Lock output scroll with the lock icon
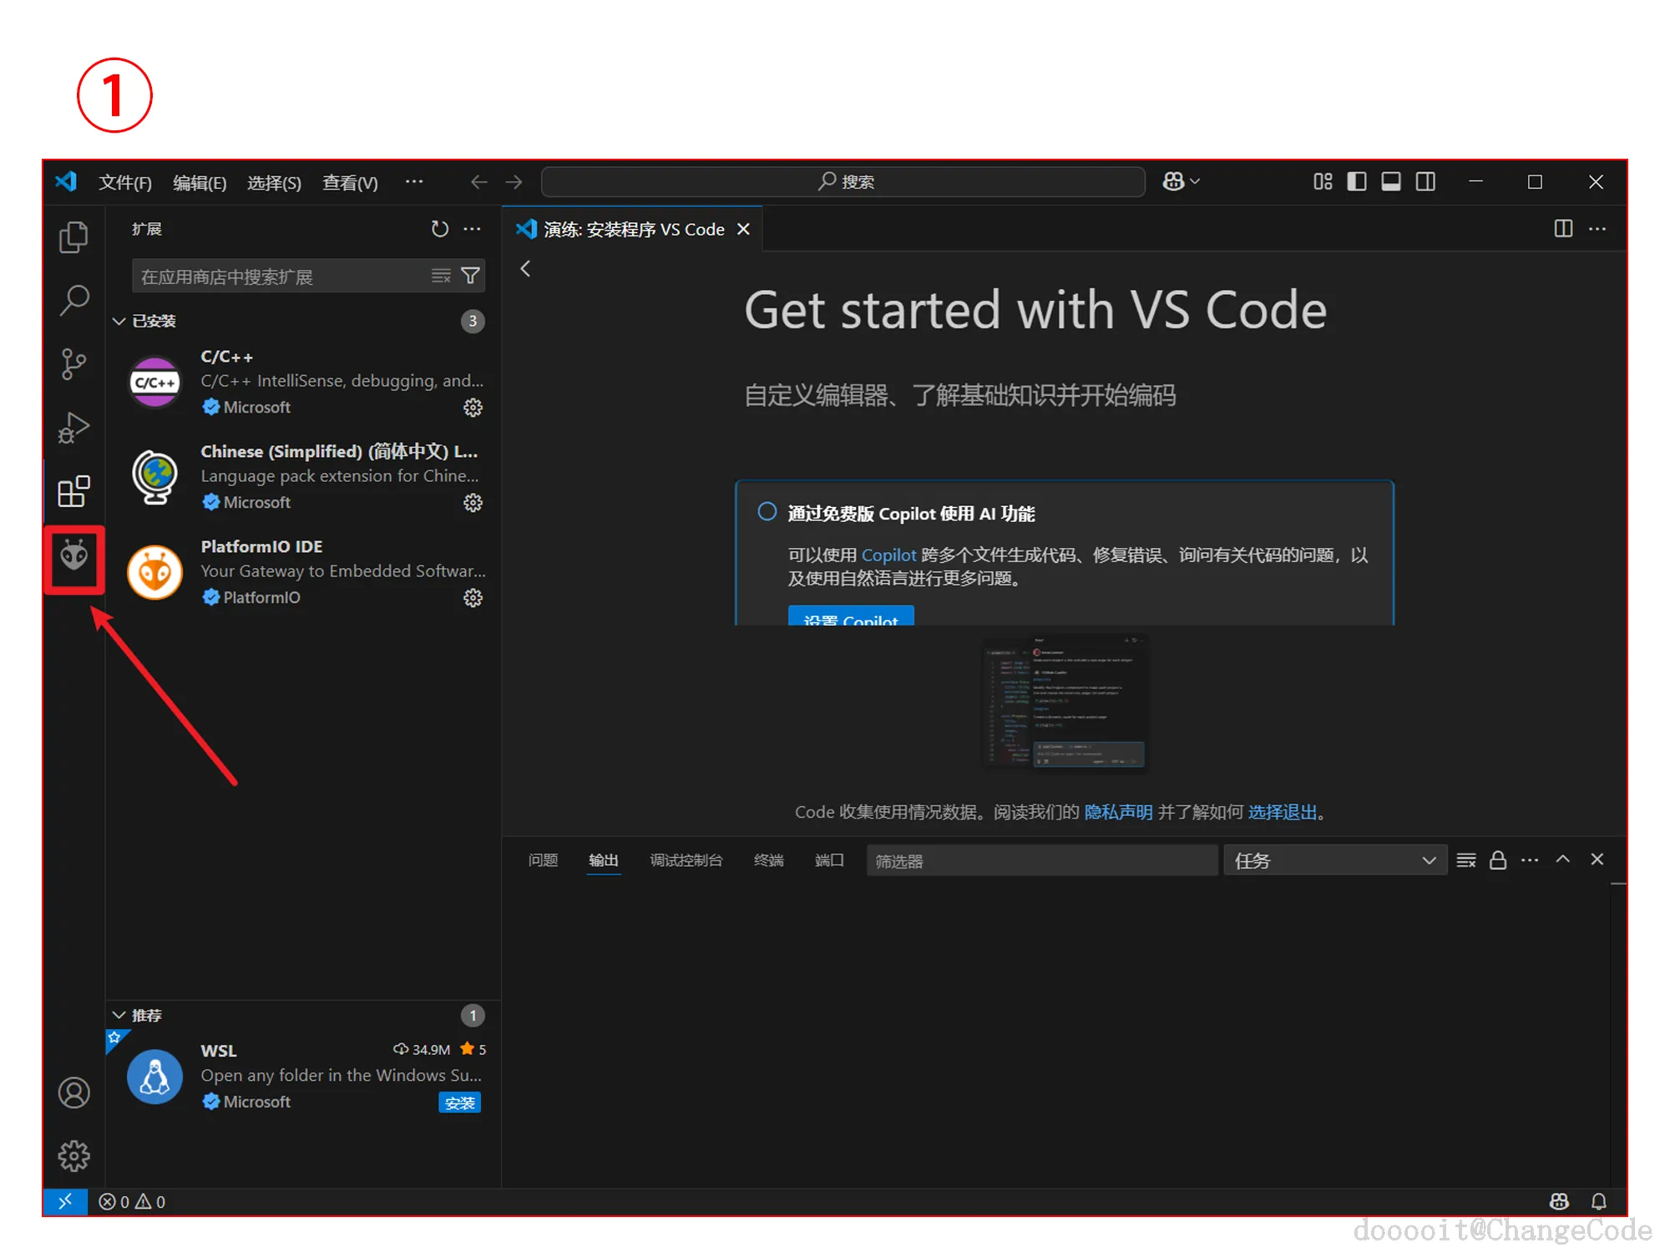 coord(1498,860)
